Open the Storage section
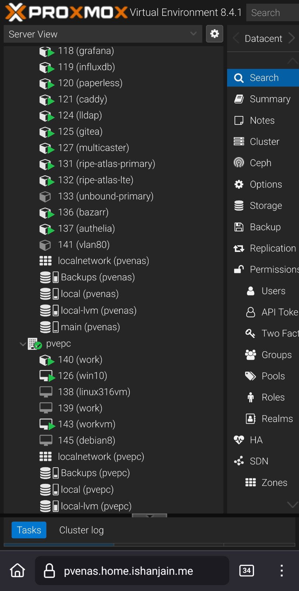299x591 pixels. (265, 205)
